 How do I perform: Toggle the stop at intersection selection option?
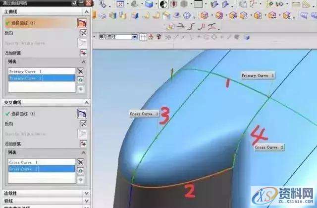(143, 37)
